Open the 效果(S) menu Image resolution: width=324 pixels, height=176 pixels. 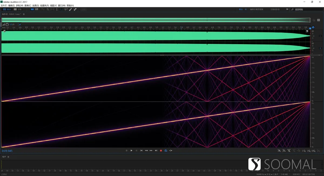[x=35, y=5]
